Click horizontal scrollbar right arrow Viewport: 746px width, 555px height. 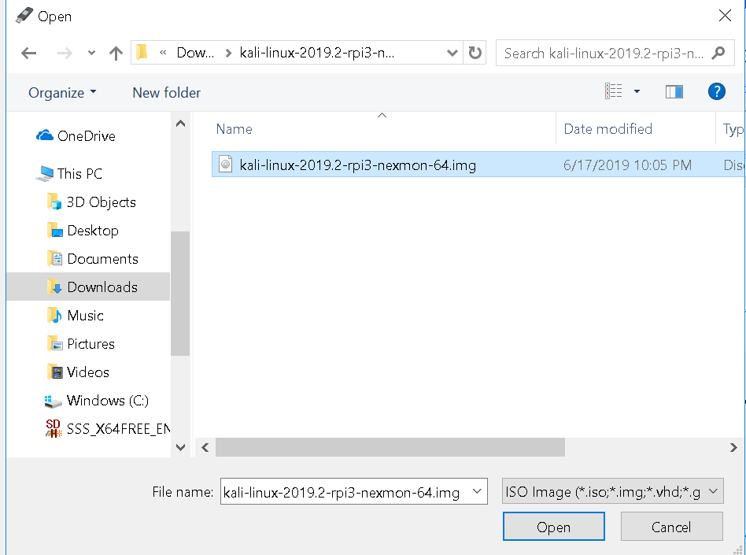tap(733, 447)
